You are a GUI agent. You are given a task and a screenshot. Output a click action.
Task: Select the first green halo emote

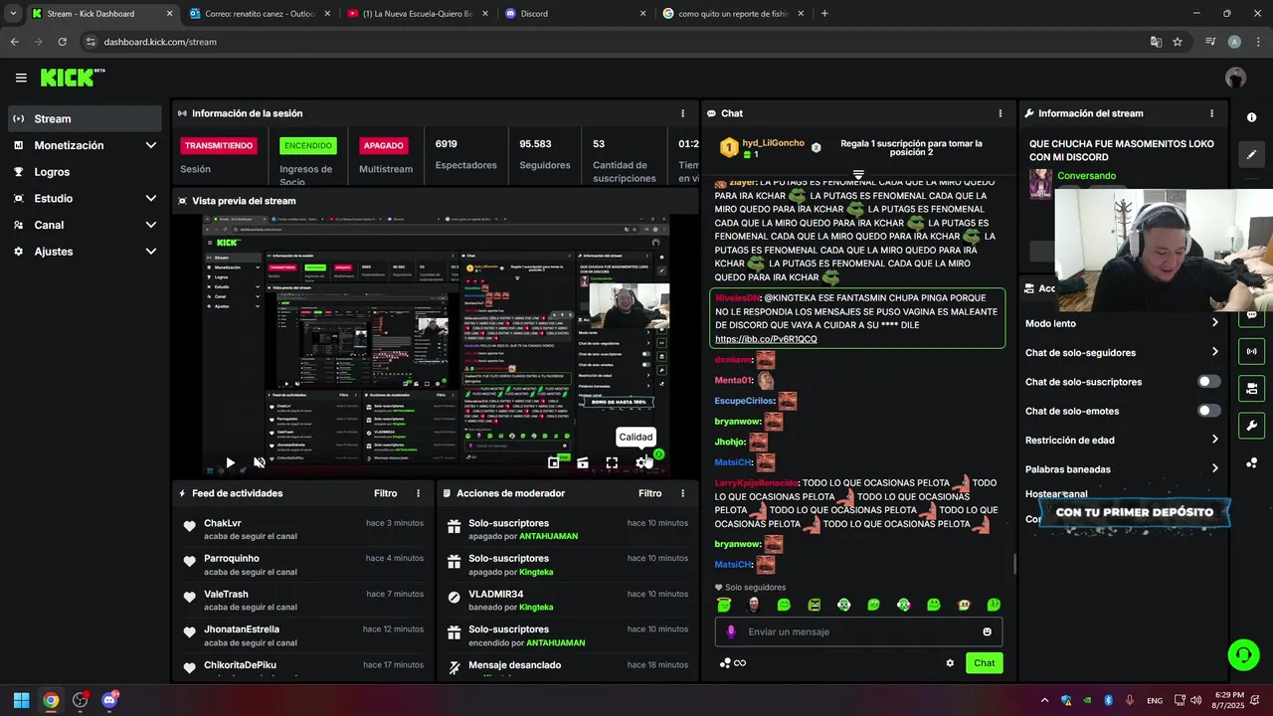click(x=724, y=605)
